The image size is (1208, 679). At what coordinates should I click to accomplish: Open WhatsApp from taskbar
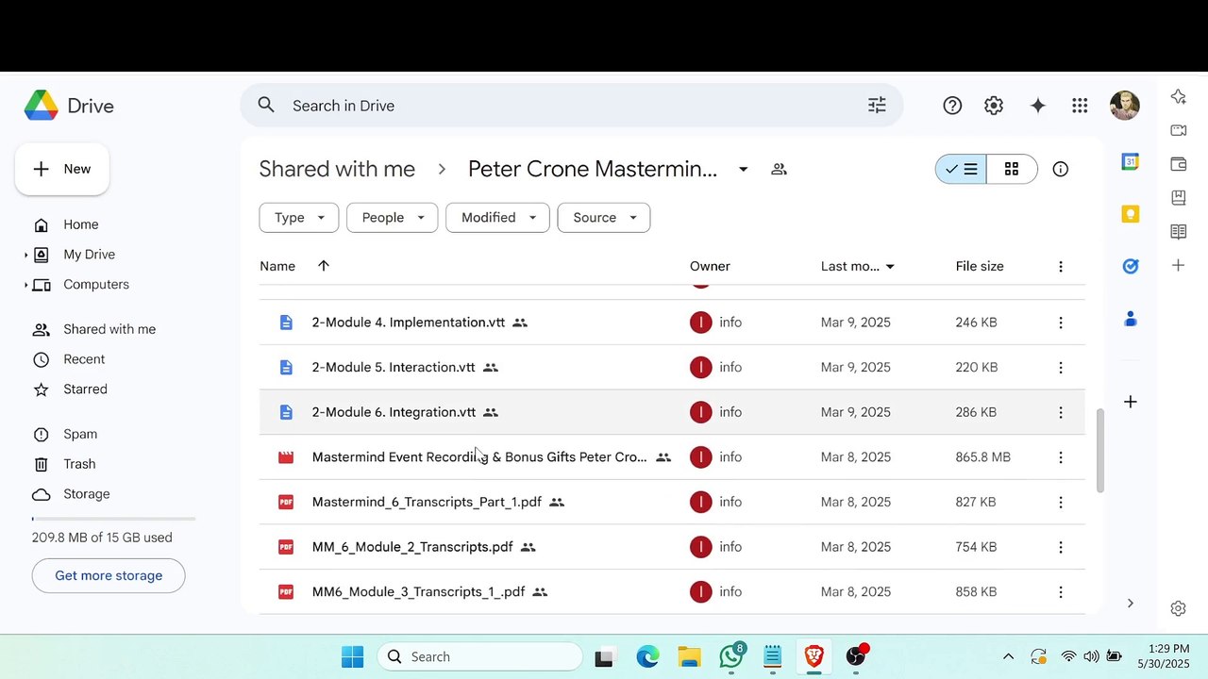point(731,656)
